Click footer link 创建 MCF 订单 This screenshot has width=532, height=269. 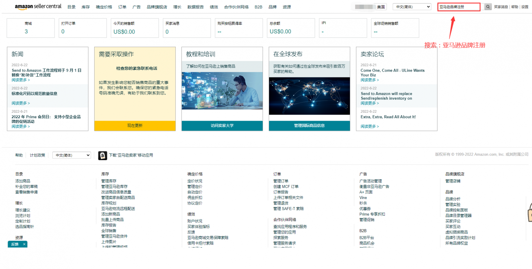click(286, 186)
